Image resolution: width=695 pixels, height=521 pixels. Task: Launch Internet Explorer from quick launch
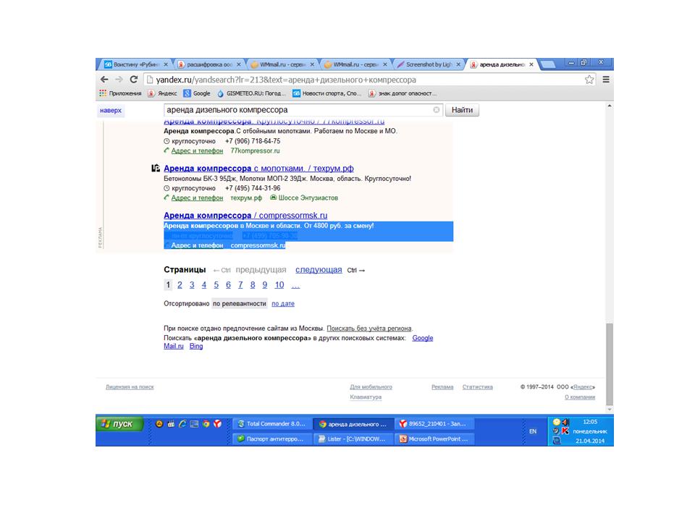point(182,424)
